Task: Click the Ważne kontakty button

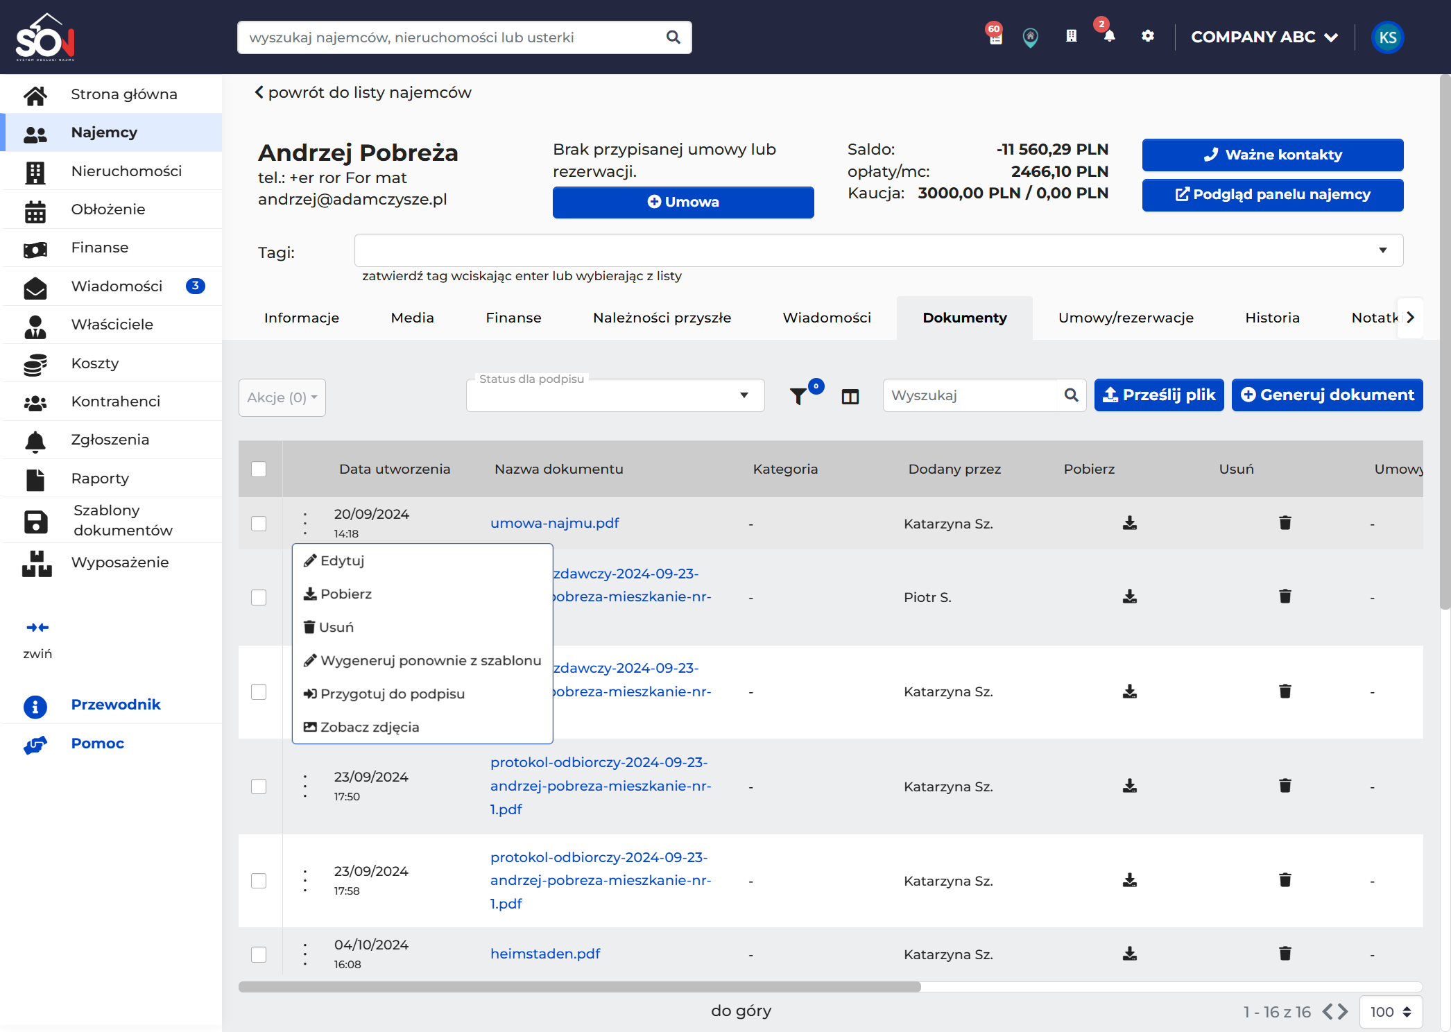Action: click(1273, 155)
